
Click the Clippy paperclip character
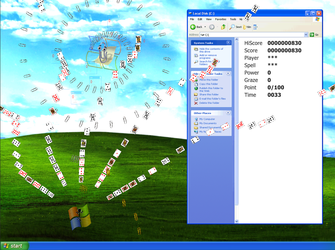click(103, 53)
